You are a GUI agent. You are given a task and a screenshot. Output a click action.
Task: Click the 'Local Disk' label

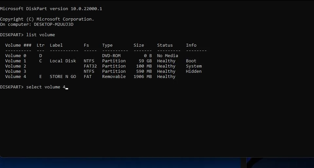(63, 61)
